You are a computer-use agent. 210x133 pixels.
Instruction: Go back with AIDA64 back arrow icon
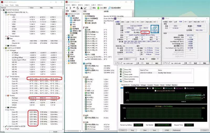click(x=67, y=8)
